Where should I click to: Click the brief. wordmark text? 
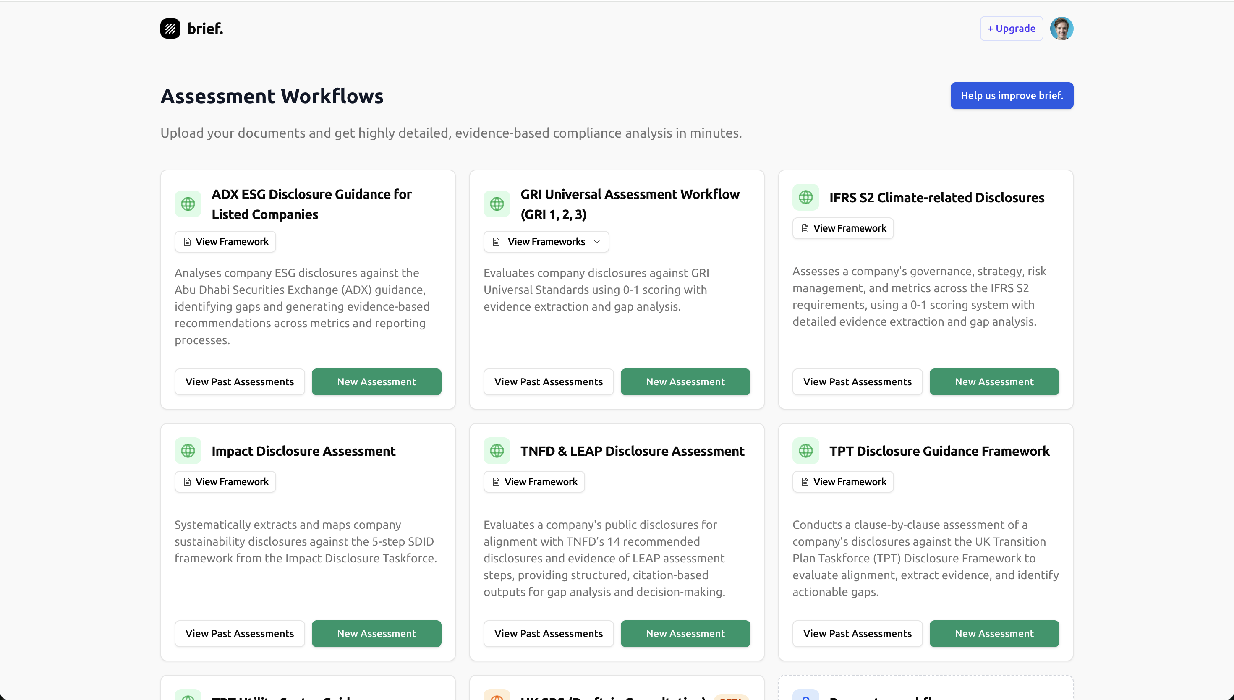pos(205,29)
